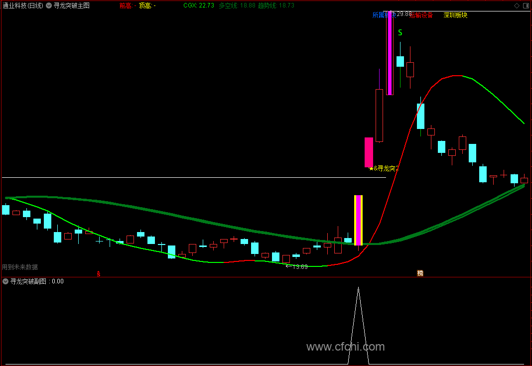Click the pink filled candle above ★ label
Image resolution: width=532 pixels, height=366 pixels.
[369, 152]
